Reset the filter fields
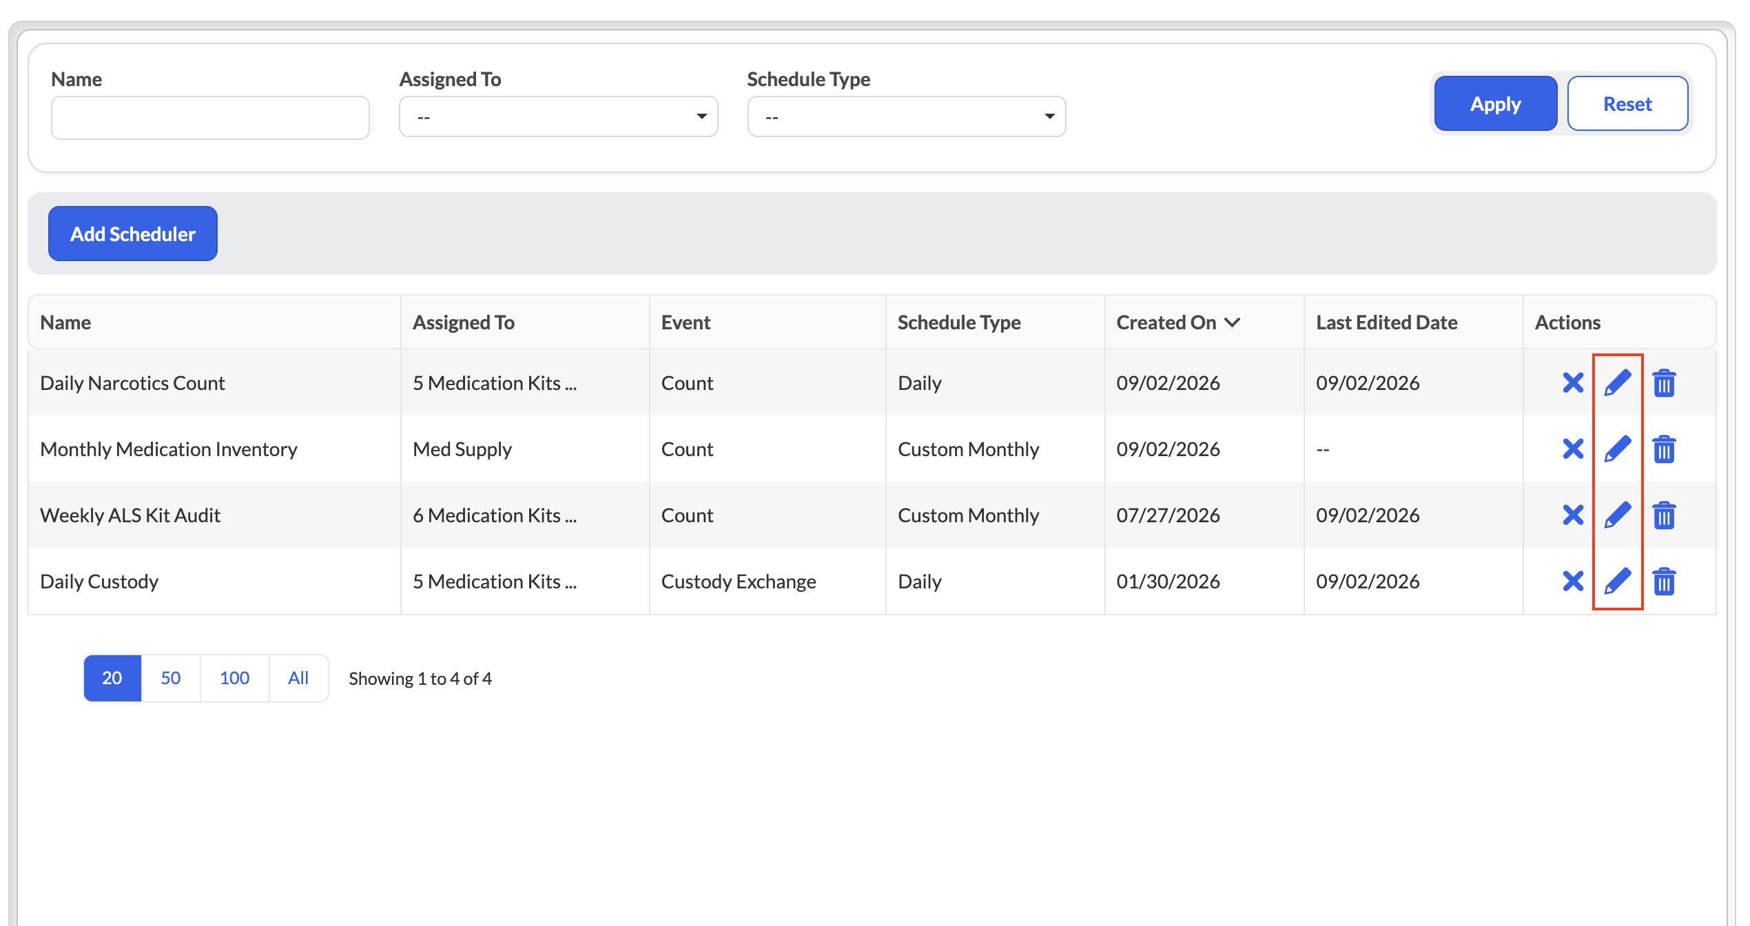1750x926 pixels. point(1627,104)
